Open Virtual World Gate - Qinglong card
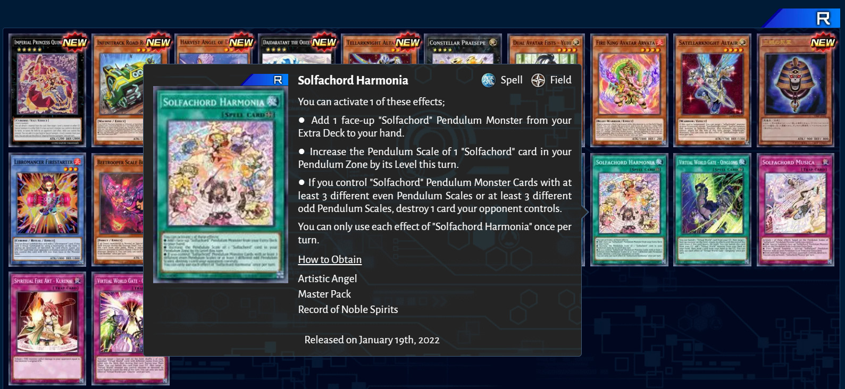 712,210
